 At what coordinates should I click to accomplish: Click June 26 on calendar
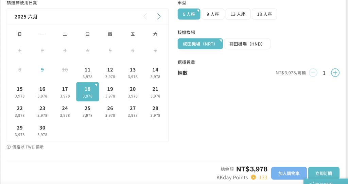[x=110, y=111]
